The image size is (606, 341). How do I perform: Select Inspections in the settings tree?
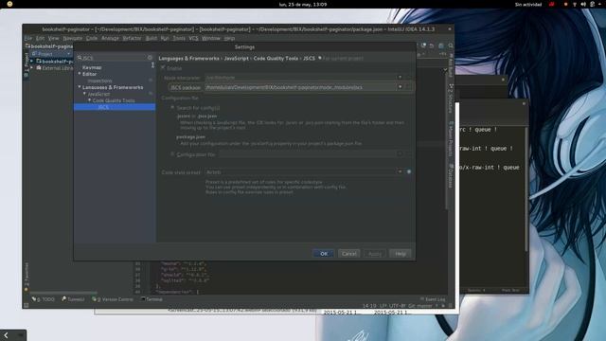click(99, 81)
